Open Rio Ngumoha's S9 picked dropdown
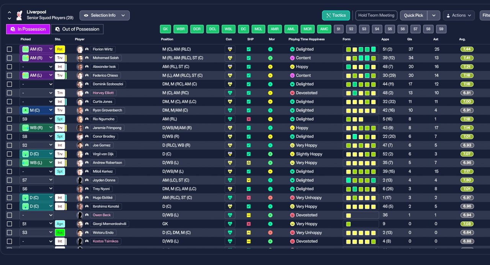Screen dimensions: 490x265 click(x=37, y=119)
